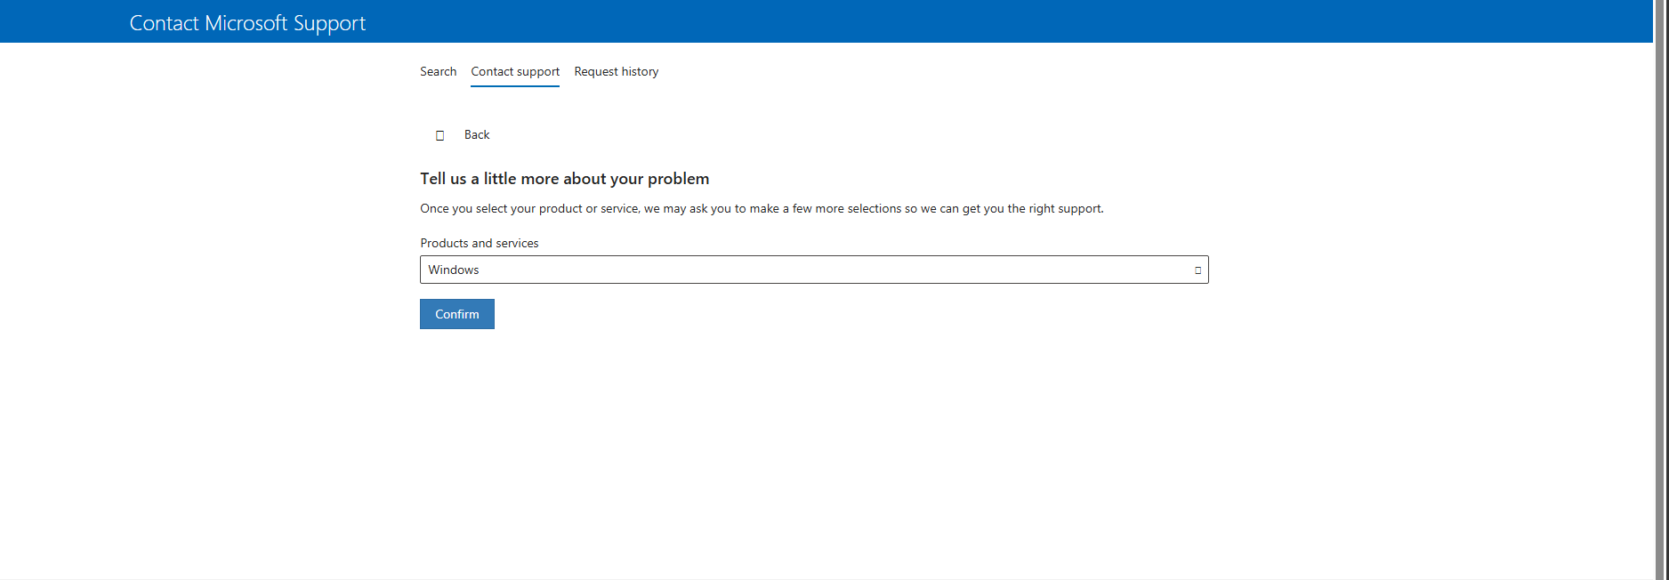Click the vertical scrollbar on the right edge
The image size is (1669, 580).
[x=1661, y=290]
